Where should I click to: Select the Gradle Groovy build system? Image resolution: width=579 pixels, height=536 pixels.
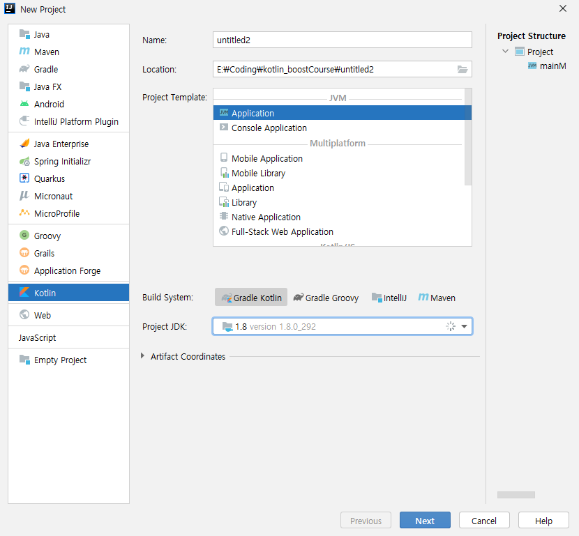(x=326, y=298)
